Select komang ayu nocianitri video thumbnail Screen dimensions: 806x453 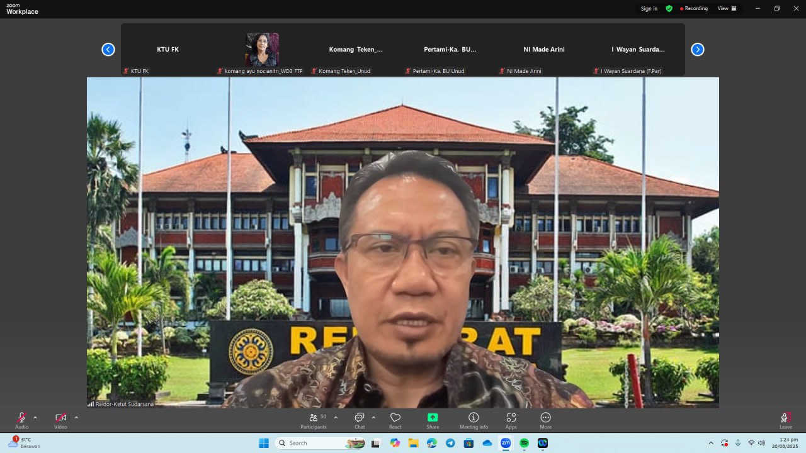coord(262,50)
